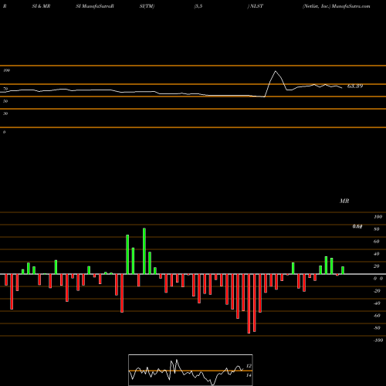This screenshot has height=386, width=386.
Task: Click the 14 label in mini chart
Action: (249, 375)
